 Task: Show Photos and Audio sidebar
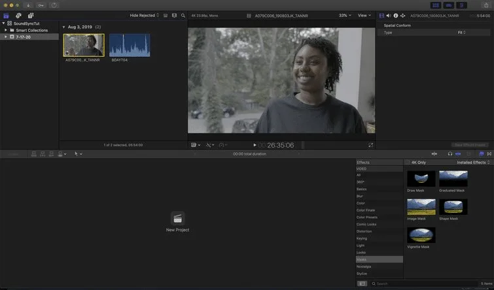[18, 16]
